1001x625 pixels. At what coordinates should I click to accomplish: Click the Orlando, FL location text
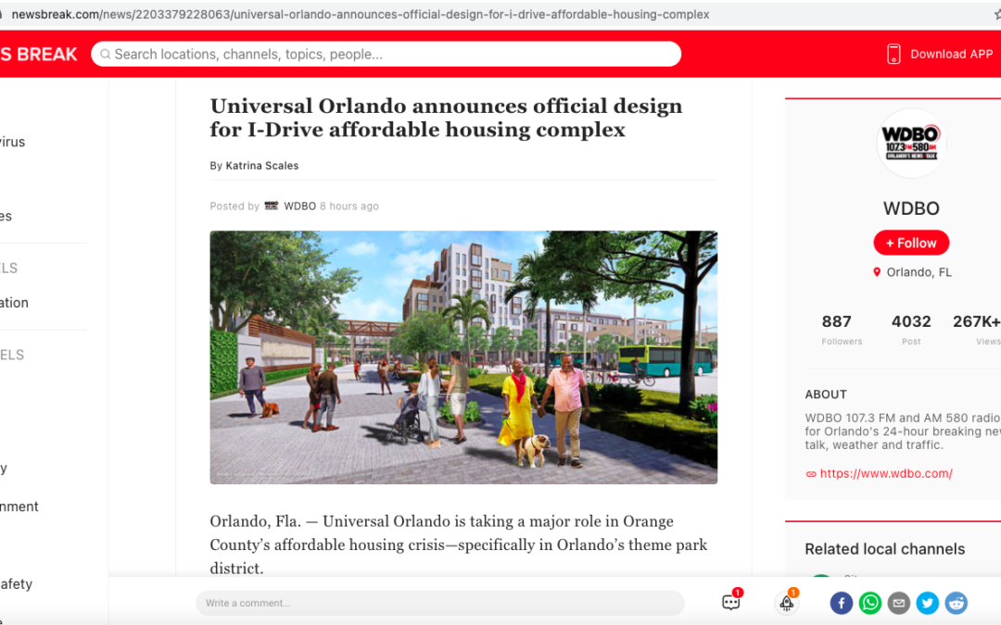point(919,272)
